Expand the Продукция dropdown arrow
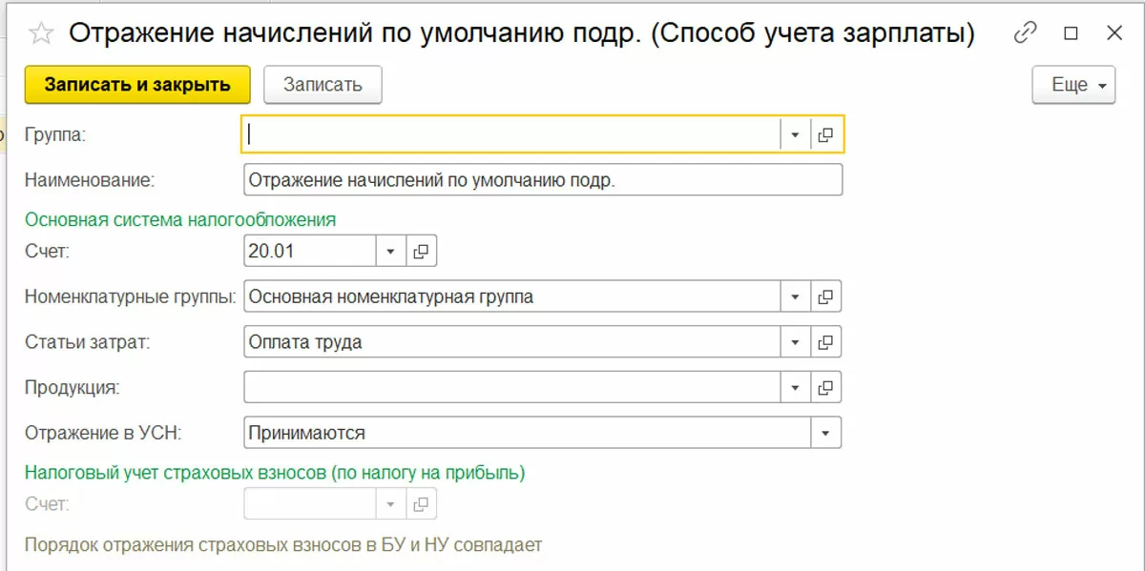 (x=795, y=387)
